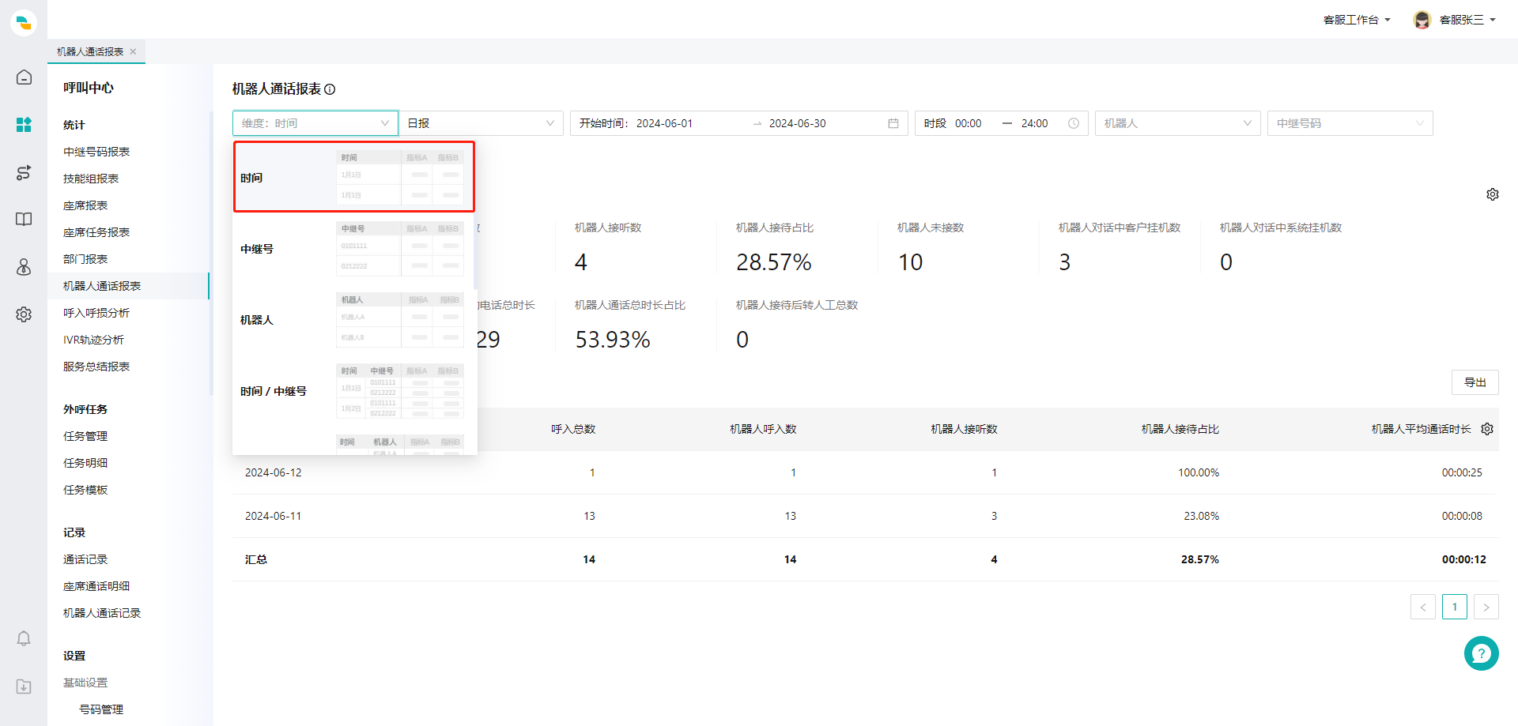Open 部门报表 in sidebar

click(x=85, y=259)
